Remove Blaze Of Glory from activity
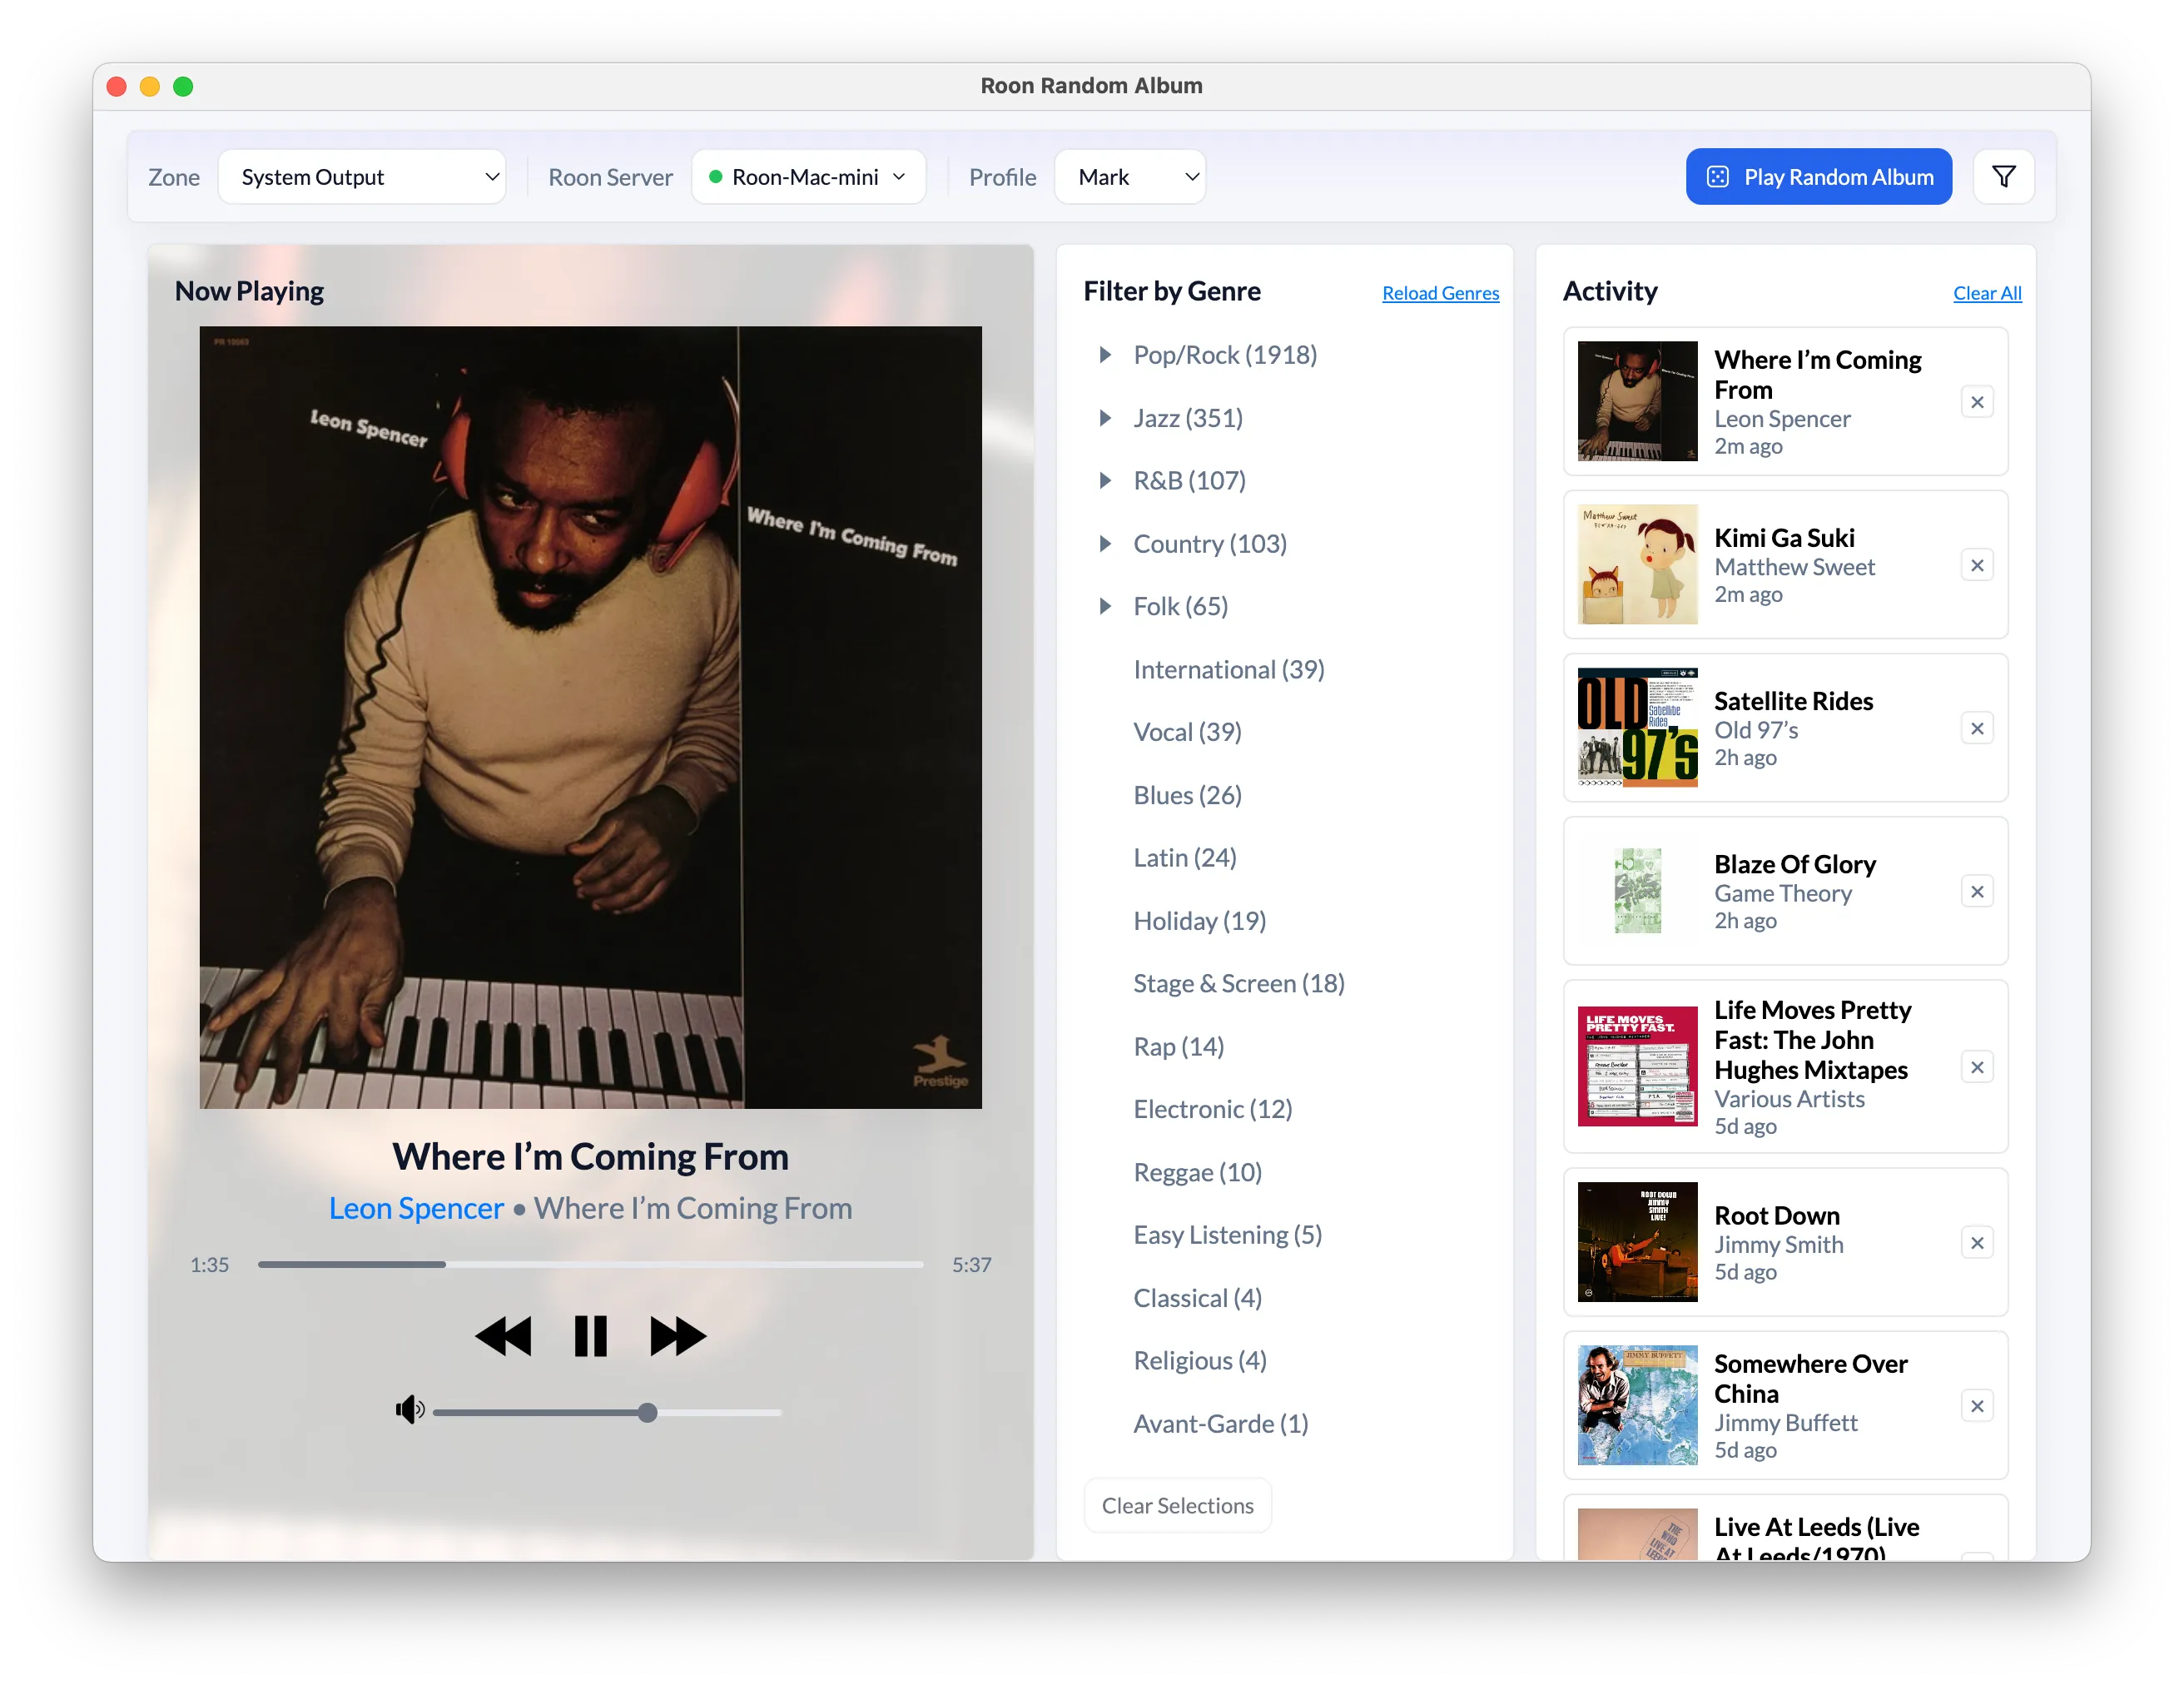This screenshot has height=1685, width=2184. [1977, 891]
